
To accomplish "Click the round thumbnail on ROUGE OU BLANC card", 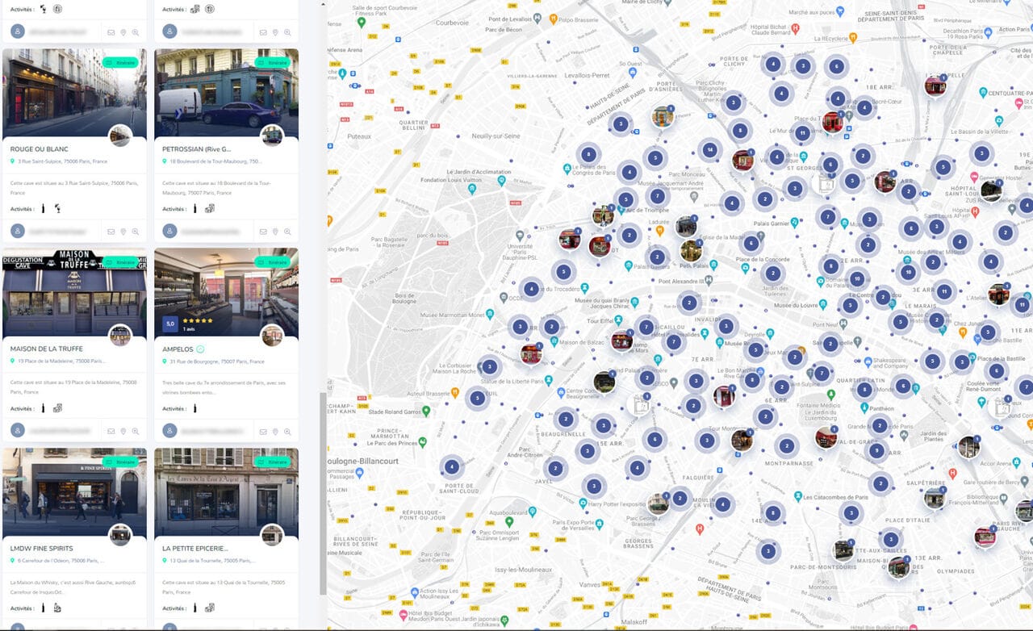I will tap(120, 135).
